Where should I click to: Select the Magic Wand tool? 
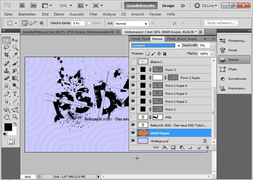tap(15, 48)
